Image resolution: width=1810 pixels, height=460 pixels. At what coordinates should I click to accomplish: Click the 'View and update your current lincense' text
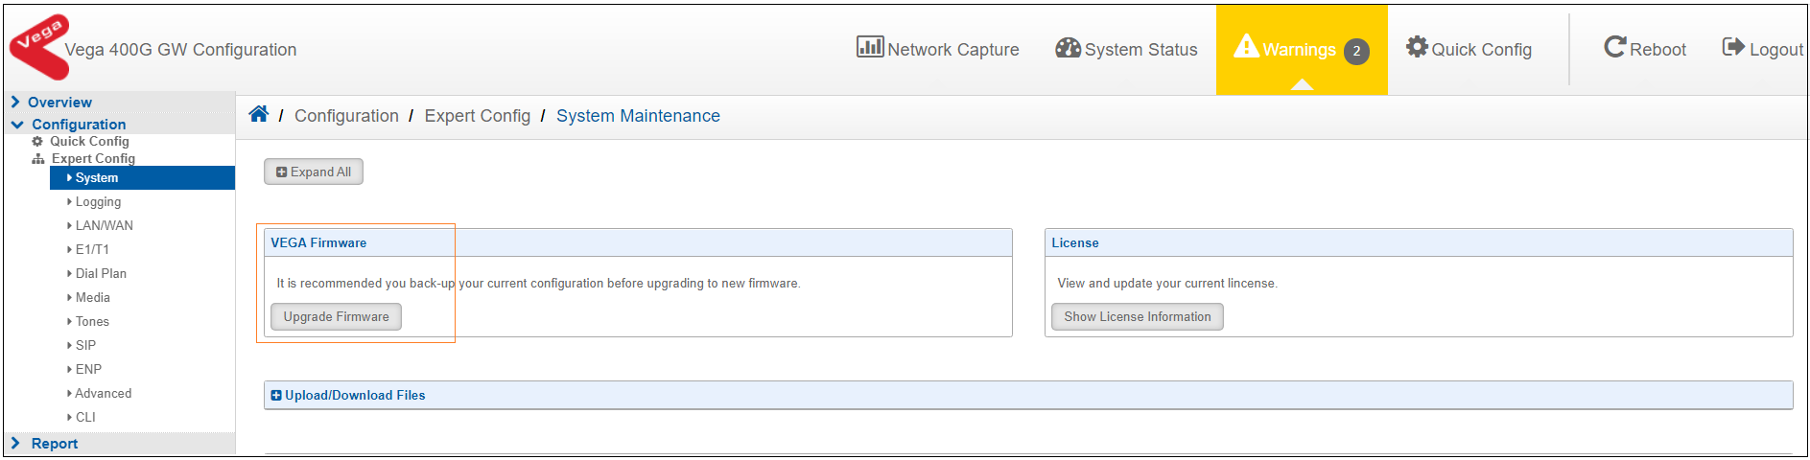pos(1167,283)
